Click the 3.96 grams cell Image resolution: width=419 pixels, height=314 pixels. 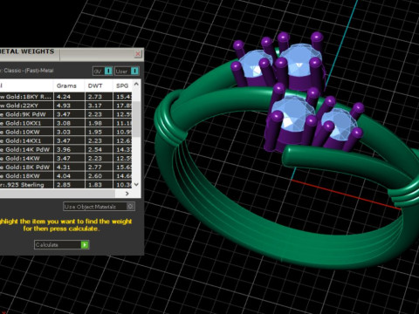(69, 149)
